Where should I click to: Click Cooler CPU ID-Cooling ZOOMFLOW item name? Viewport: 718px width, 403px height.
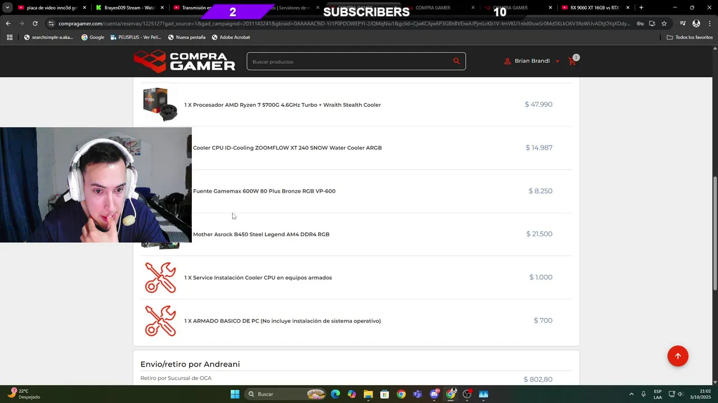(287, 148)
